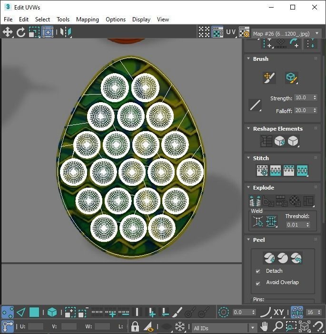Select the Freeform Mode tool
This screenshot has height=334, width=326.
48,32
